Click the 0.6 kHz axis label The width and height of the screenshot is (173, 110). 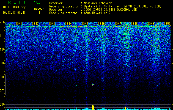2,105
